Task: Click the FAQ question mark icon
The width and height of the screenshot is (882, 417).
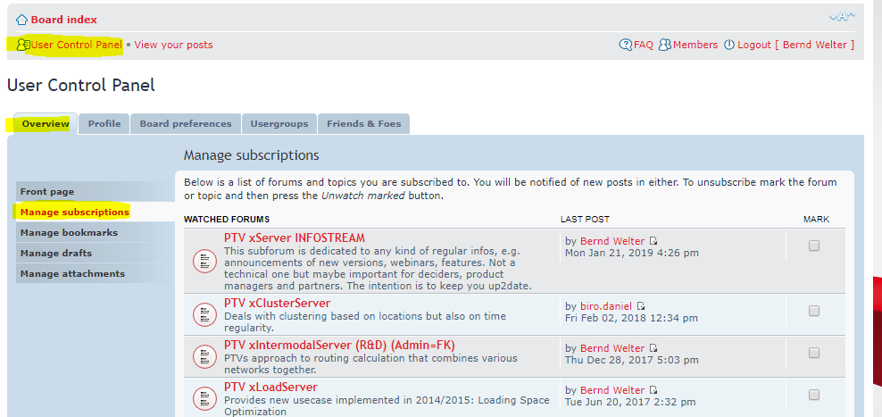Action: click(x=626, y=45)
